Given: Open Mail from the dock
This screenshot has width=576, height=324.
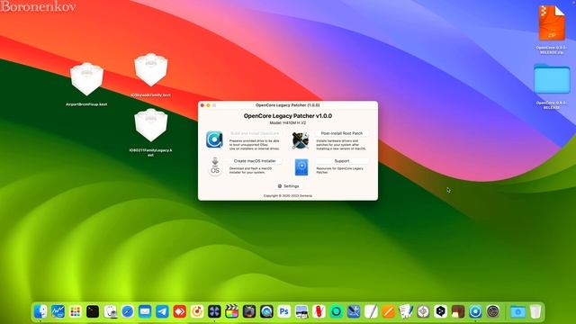Looking at the screenshot, I should [145, 311].
